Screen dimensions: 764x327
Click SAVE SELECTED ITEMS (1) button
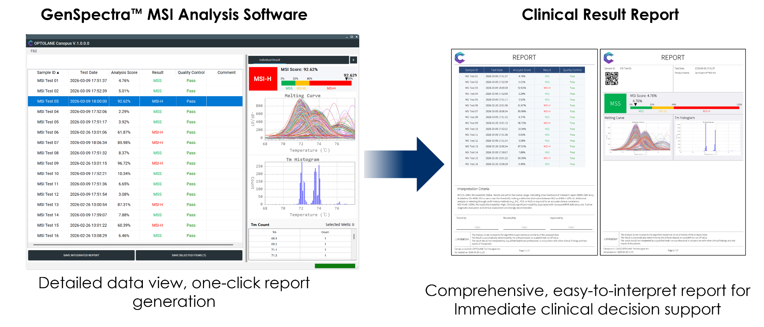pyautogui.click(x=189, y=255)
